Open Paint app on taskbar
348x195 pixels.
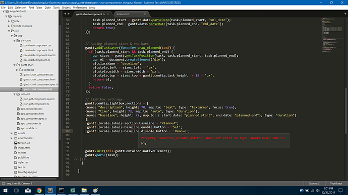coord(95,190)
